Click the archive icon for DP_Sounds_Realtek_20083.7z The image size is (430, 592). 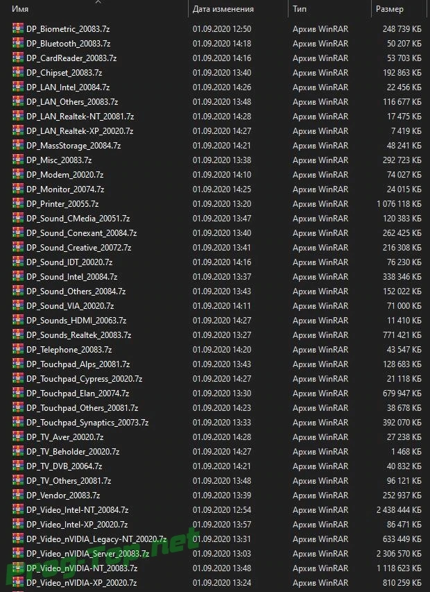18,335
